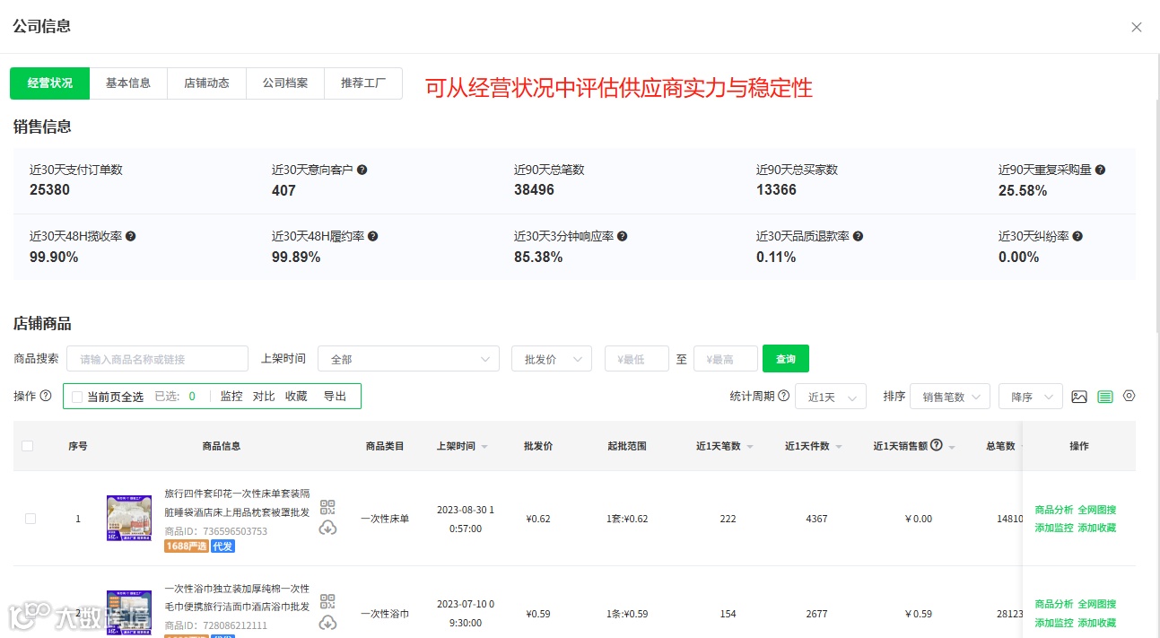Open the 基本信息 tab
The width and height of the screenshot is (1160, 638).
click(128, 83)
